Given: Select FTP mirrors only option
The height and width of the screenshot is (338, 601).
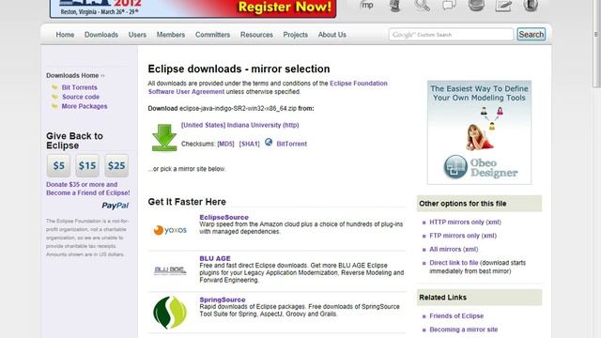Looking at the screenshot, I should pyautogui.click(x=463, y=236).
